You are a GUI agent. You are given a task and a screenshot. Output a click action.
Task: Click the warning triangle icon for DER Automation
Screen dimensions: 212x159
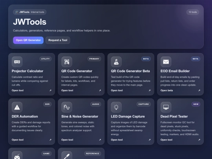[17, 107]
